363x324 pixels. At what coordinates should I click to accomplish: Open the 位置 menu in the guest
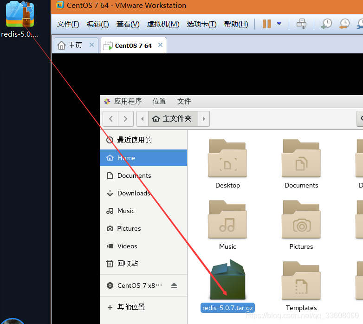pos(159,101)
